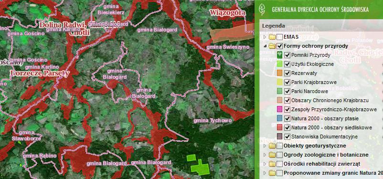Uncheck the Pomniki Przyrody layer checkbox

click(287, 55)
